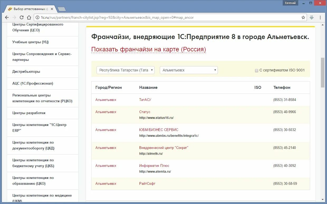Screen dimensions: 327x204
Task: Open ЮБМ/БИЗНЕС СЕРВИС franchisee link
Action: tap(159, 130)
